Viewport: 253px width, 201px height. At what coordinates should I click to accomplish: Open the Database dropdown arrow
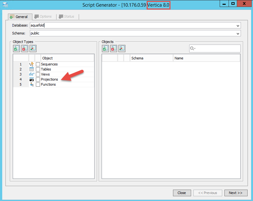pyautogui.click(x=238, y=26)
